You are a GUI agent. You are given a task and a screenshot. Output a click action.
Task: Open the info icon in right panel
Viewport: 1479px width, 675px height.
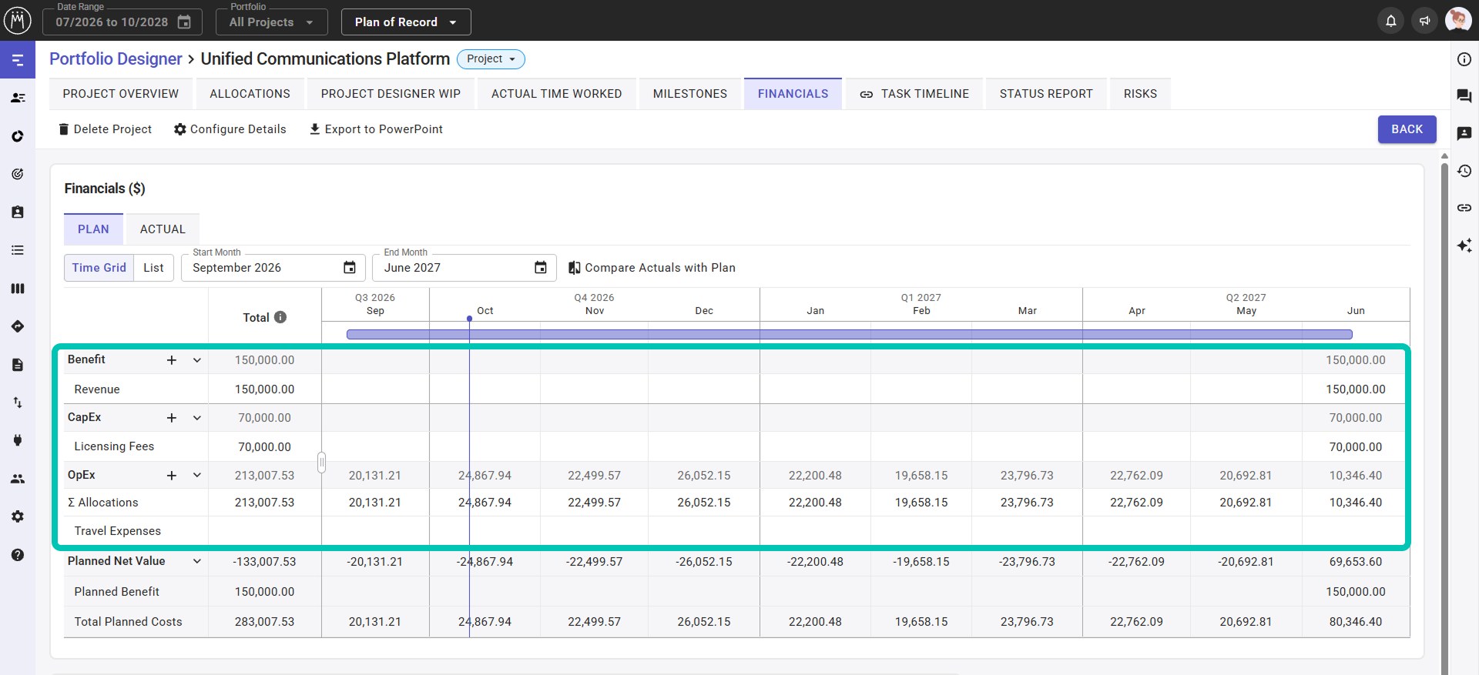1464,59
